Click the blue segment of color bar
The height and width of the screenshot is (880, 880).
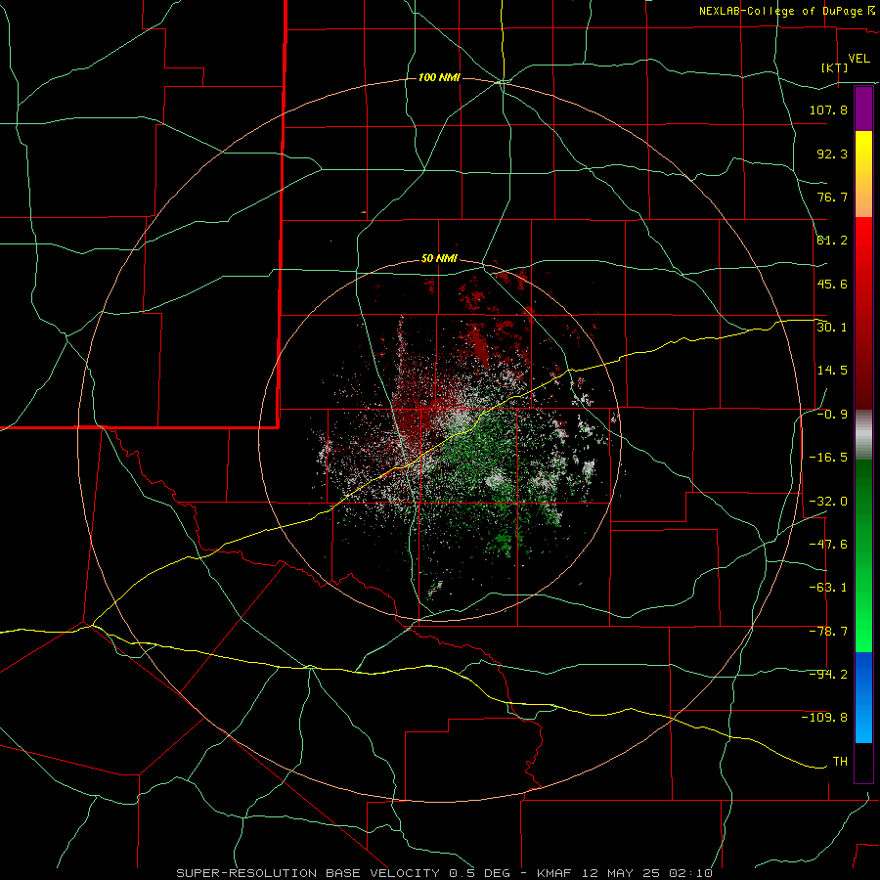pos(863,697)
